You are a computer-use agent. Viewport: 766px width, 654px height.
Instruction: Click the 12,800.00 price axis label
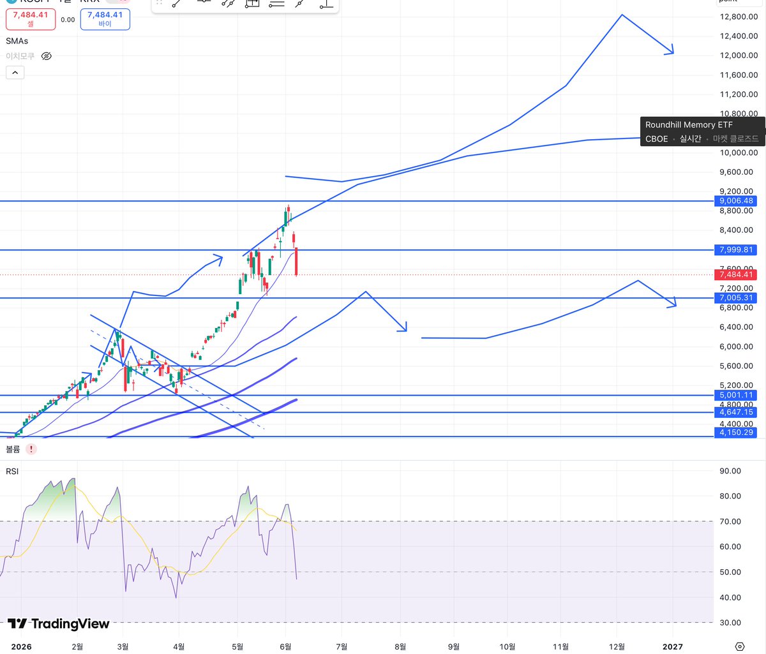click(739, 17)
